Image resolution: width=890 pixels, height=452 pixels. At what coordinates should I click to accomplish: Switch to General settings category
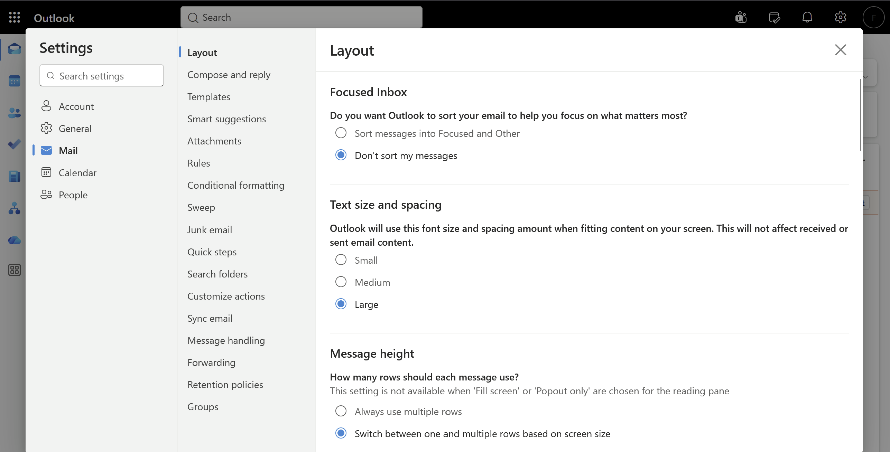(x=75, y=129)
